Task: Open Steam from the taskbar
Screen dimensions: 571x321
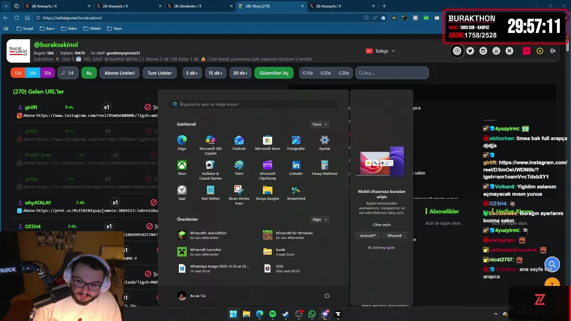Action: click(285, 314)
